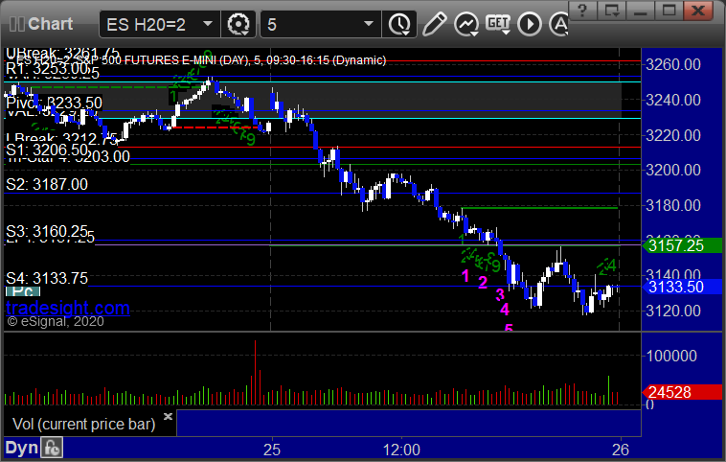Minimize the chart window
Image resolution: width=726 pixels, height=462 pixels.
tap(641, 11)
